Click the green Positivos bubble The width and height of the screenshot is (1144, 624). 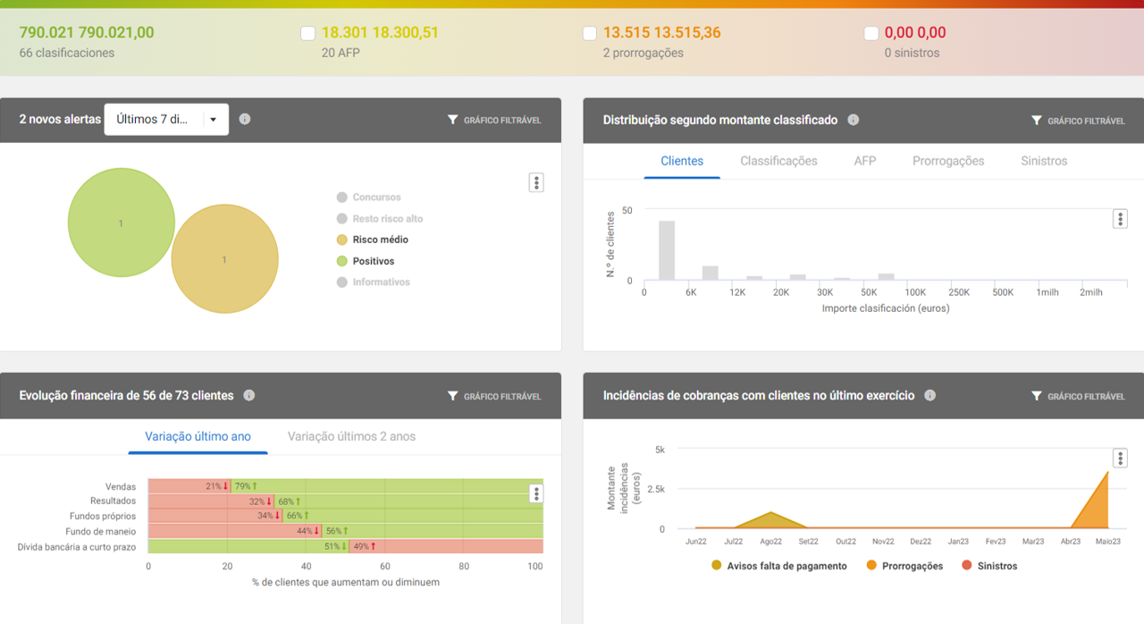click(x=122, y=223)
